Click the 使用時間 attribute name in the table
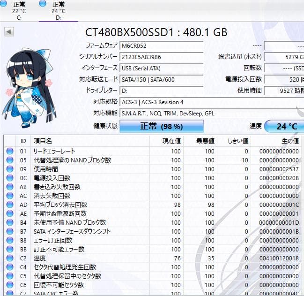Viewport: 304px width, 296px height. click(46, 169)
